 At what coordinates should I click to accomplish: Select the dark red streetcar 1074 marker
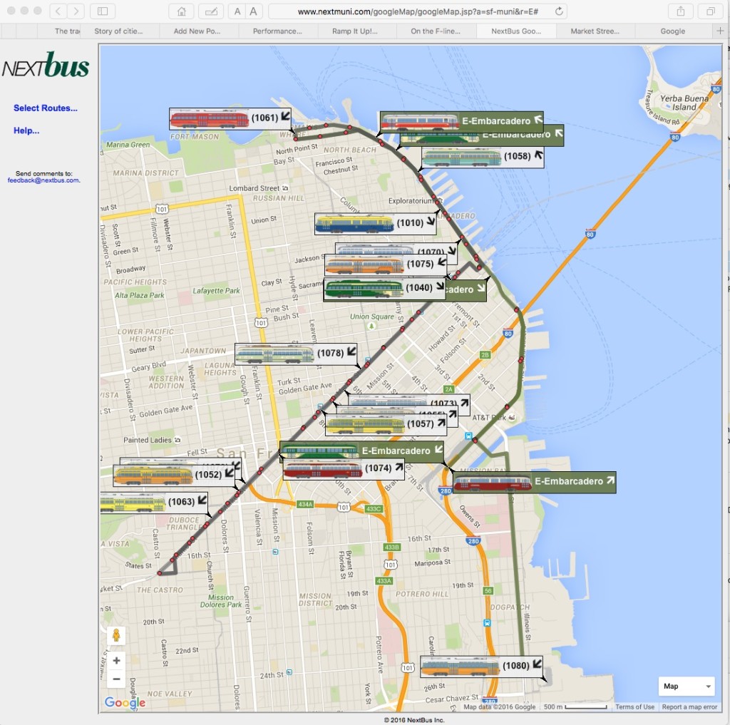click(x=323, y=469)
